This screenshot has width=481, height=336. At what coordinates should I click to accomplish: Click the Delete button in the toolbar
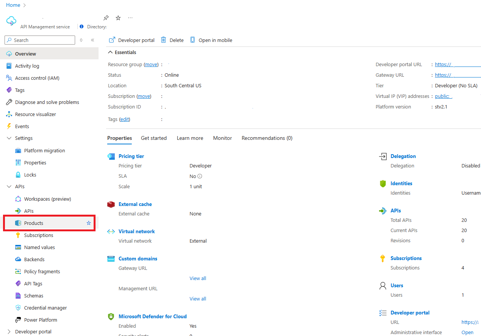point(172,40)
